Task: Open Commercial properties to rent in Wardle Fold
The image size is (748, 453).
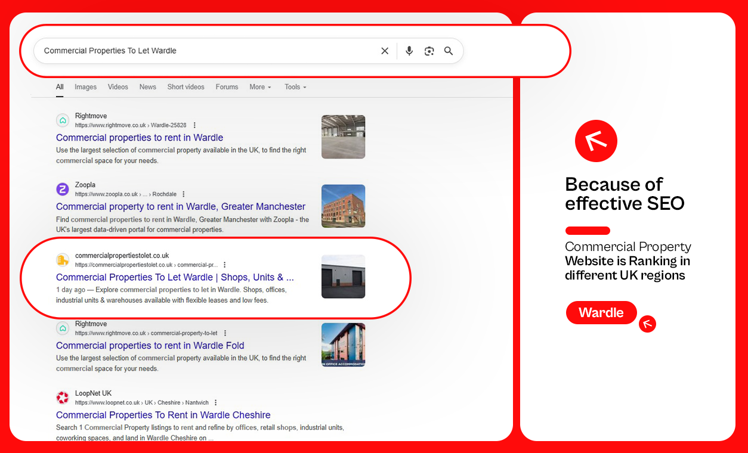Action: [x=150, y=345]
